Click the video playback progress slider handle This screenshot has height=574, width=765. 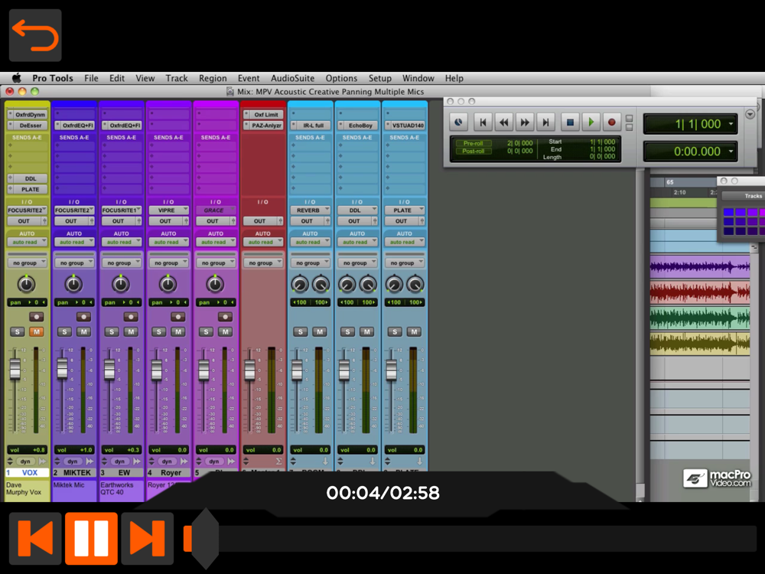tap(203, 539)
